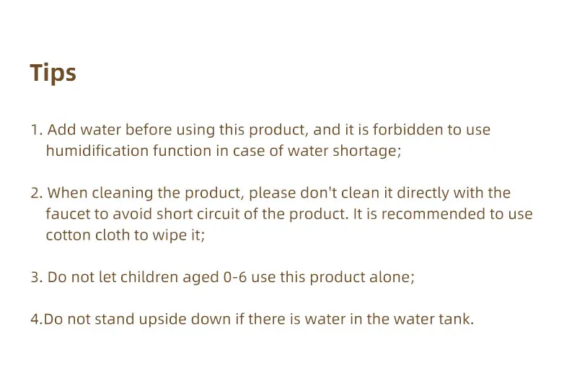The height and width of the screenshot is (381, 577).
Task: Click the number "1." list marker
Action: 37,130
